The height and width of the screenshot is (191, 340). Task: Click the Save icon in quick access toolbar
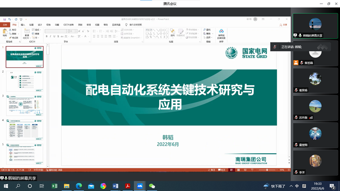[x=5, y=19]
